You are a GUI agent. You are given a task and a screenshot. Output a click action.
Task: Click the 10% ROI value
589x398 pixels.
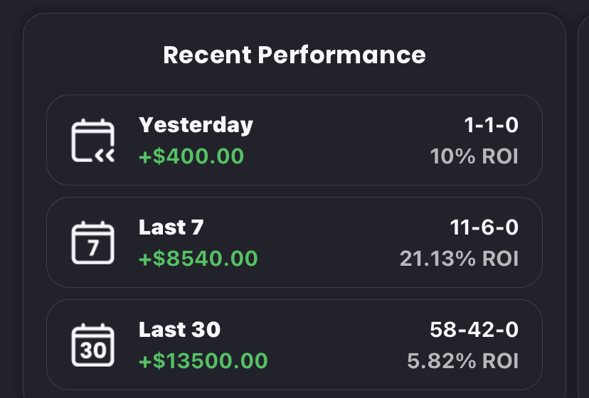click(474, 156)
